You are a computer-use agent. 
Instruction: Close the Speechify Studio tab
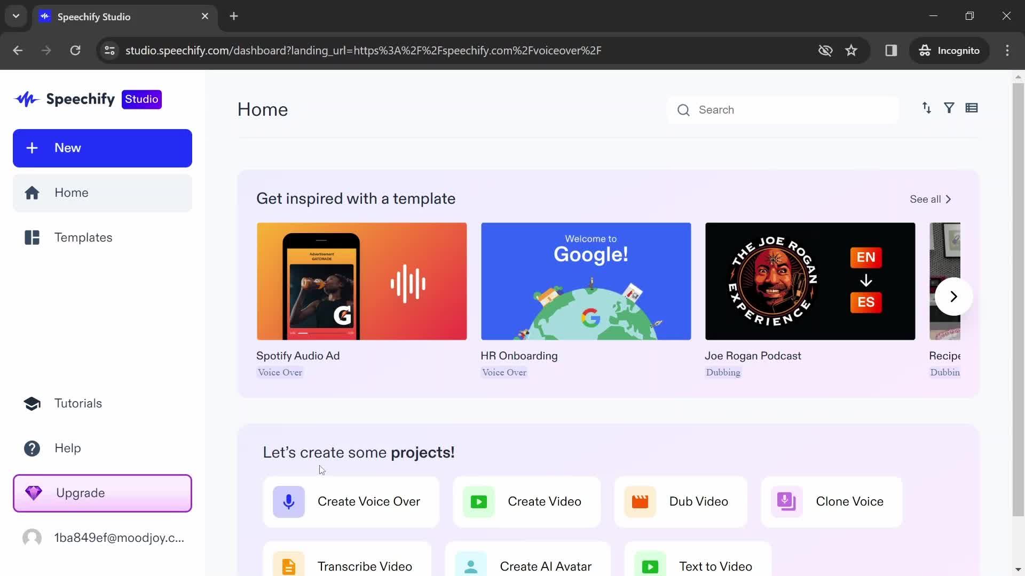[205, 17]
